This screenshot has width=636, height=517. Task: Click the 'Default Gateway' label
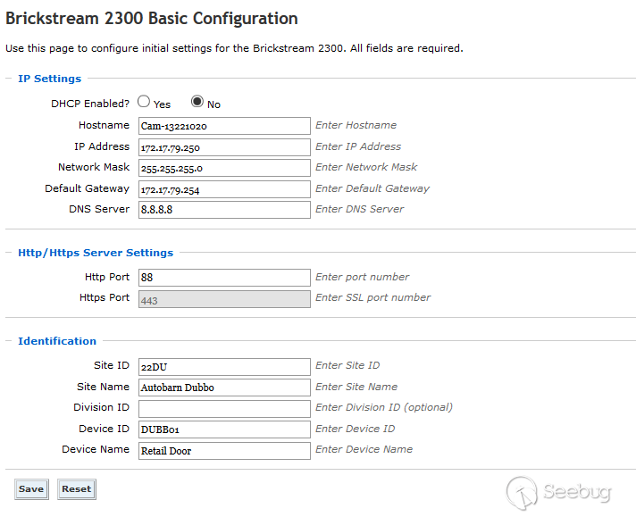[88, 188]
